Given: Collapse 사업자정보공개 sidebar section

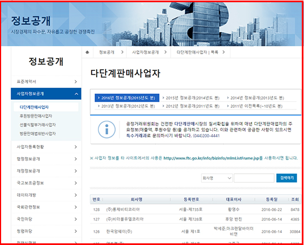Looking at the screenshot, I should pos(46,93).
